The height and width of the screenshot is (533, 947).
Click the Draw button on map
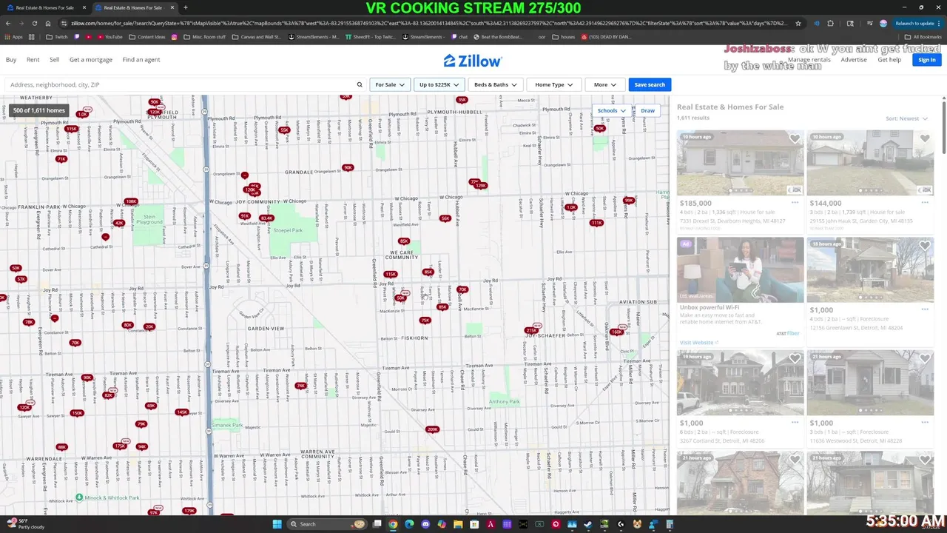[648, 110]
